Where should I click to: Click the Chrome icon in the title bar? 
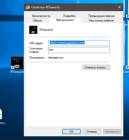(x=28, y=7)
